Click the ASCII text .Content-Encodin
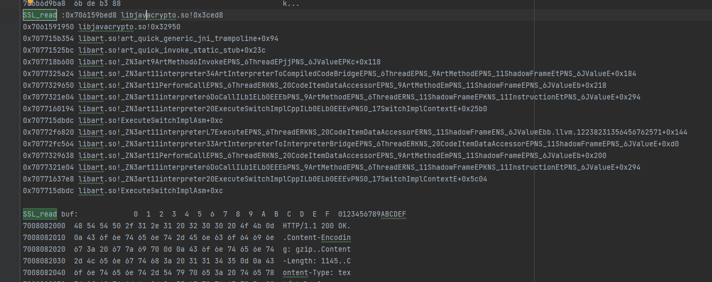 pyautogui.click(x=317, y=237)
